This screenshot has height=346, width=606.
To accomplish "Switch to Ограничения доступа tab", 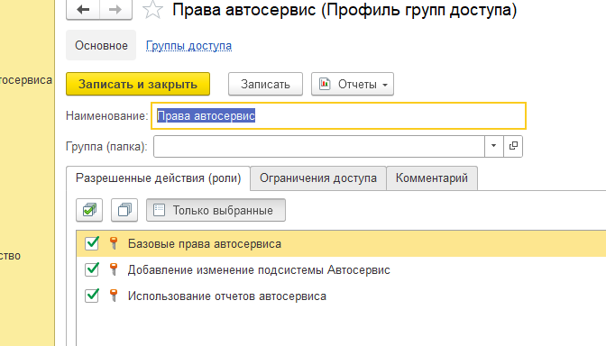I will tap(318, 178).
